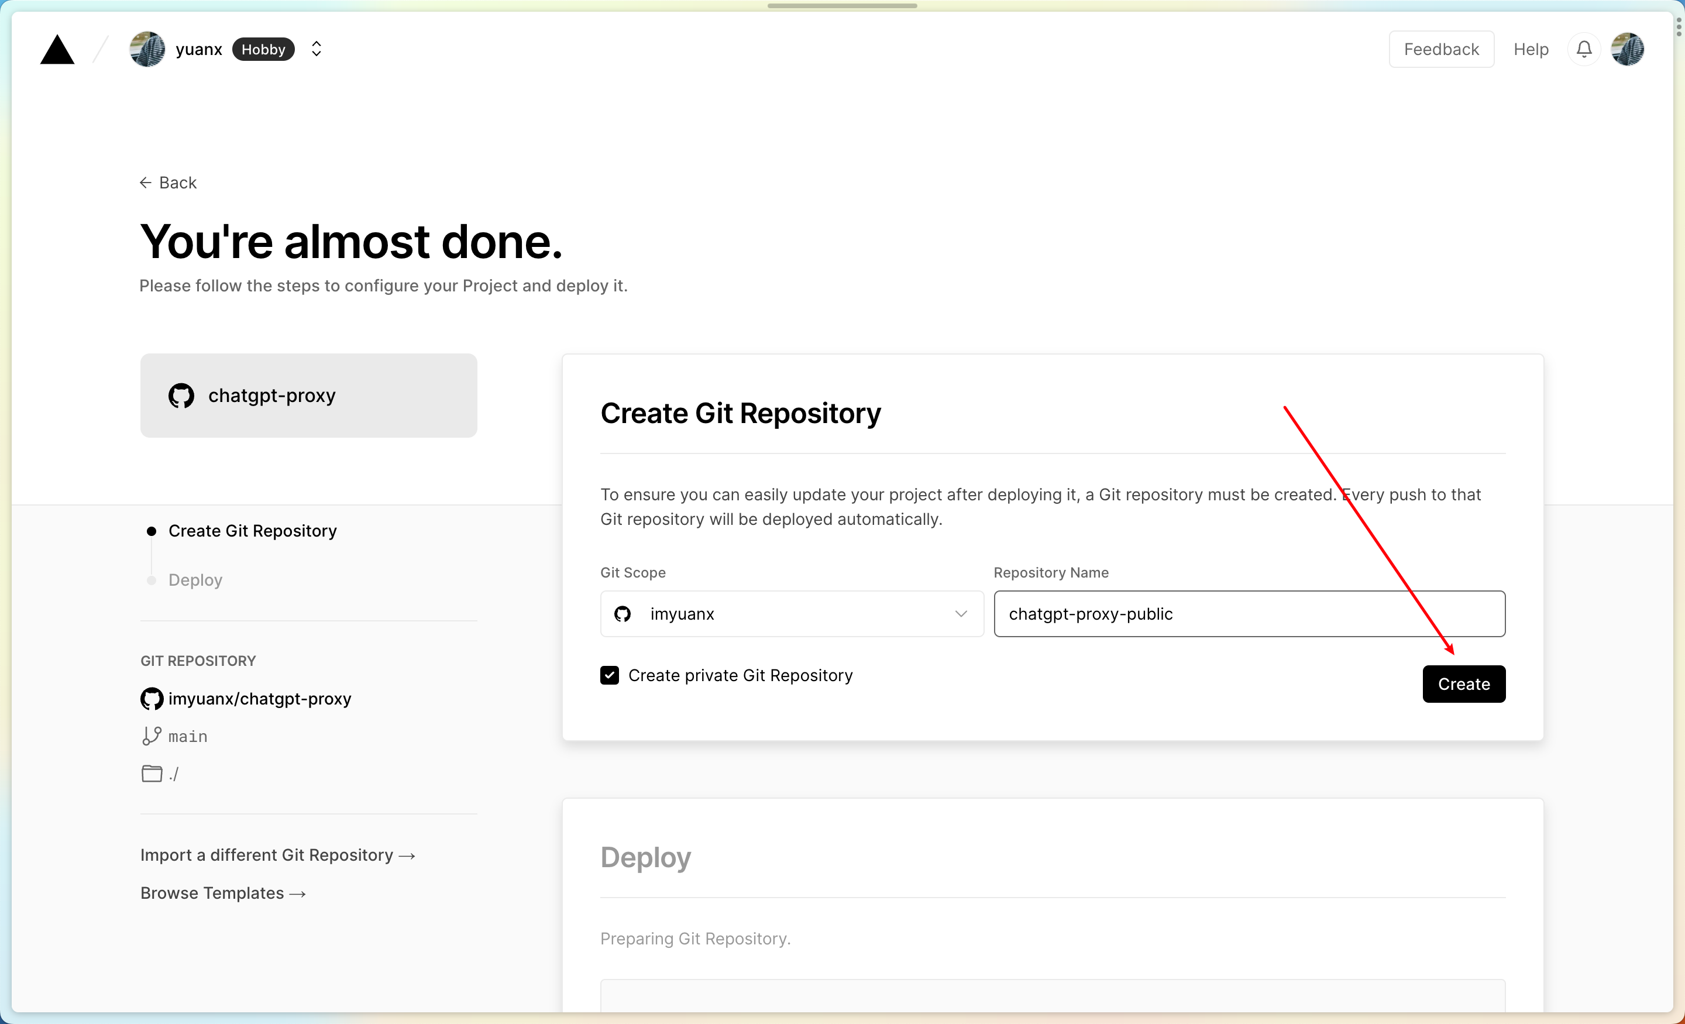Click yuanx team avatar in header

147,49
